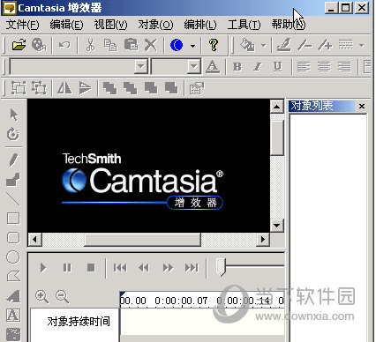Click the Pause button

click(67, 268)
